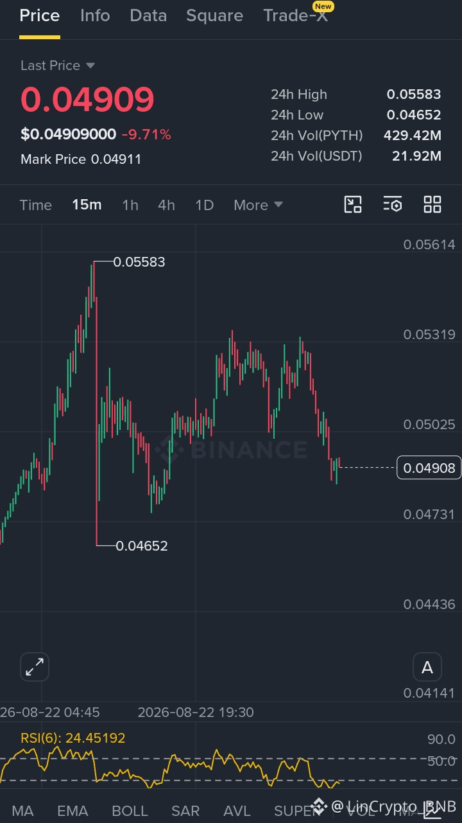Open chart indicator settings icon
This screenshot has height=823, width=462.
[x=393, y=205]
